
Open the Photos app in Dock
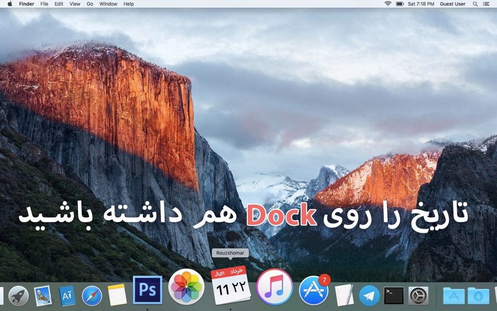pyautogui.click(x=186, y=287)
